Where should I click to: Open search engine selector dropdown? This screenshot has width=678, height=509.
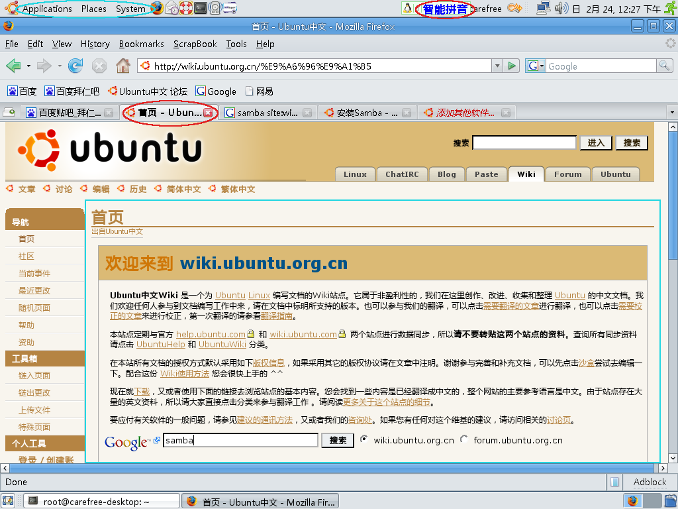pyautogui.click(x=535, y=66)
